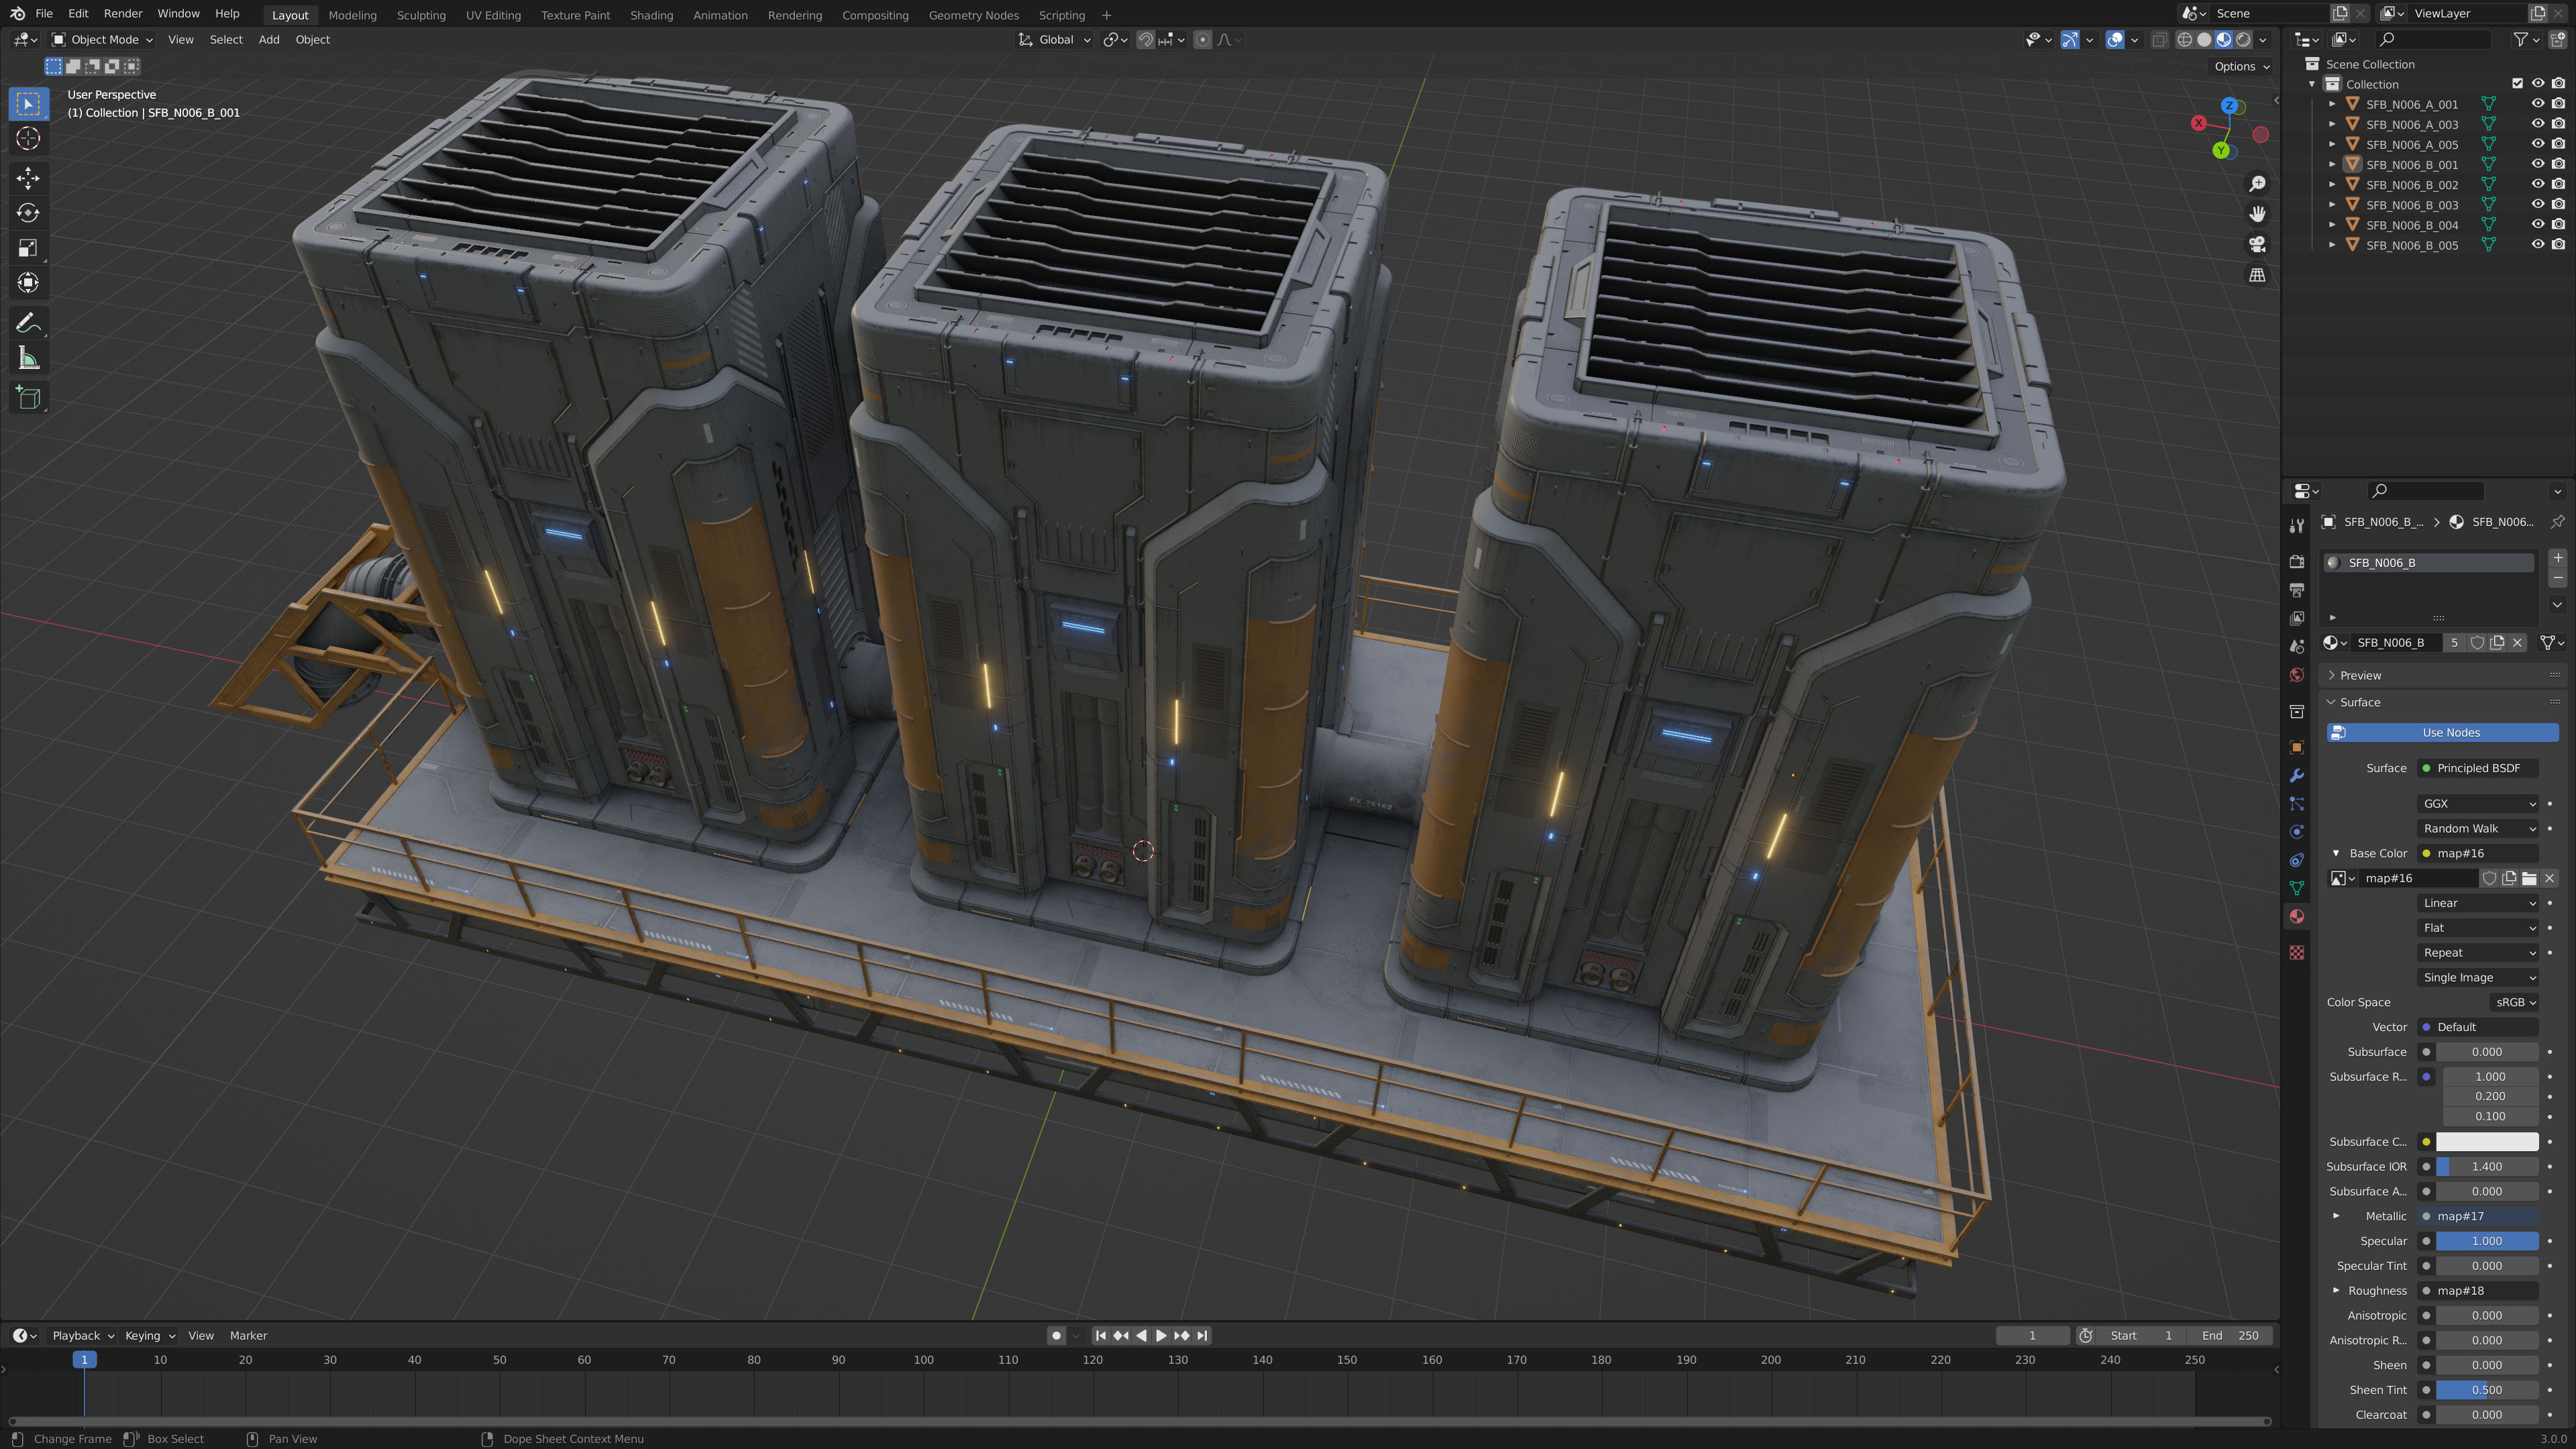The image size is (2576, 1449).
Task: Activate the Select Box tool
Action: coord(28,103)
